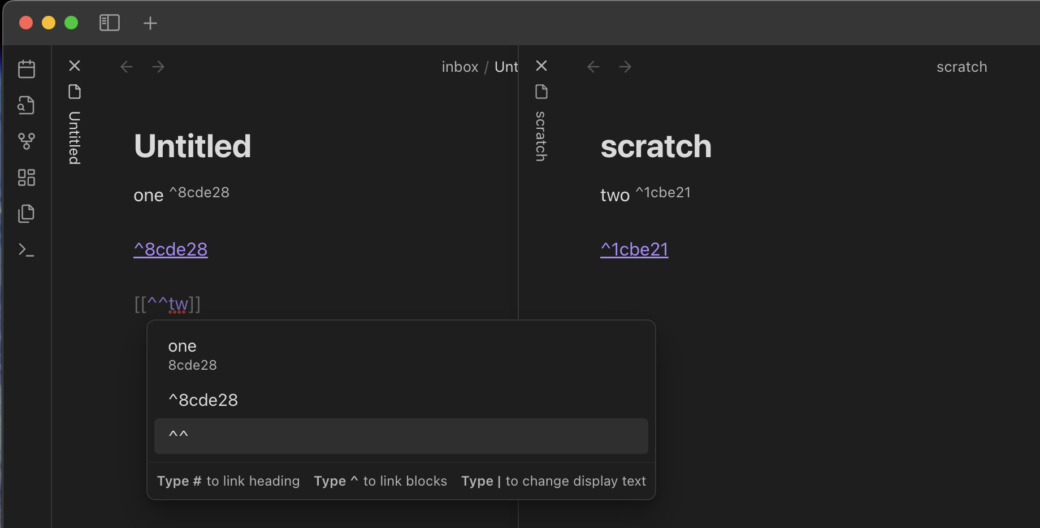Image resolution: width=1040 pixels, height=528 pixels.
Task: Close the Untitled note pane
Action: [x=75, y=66]
